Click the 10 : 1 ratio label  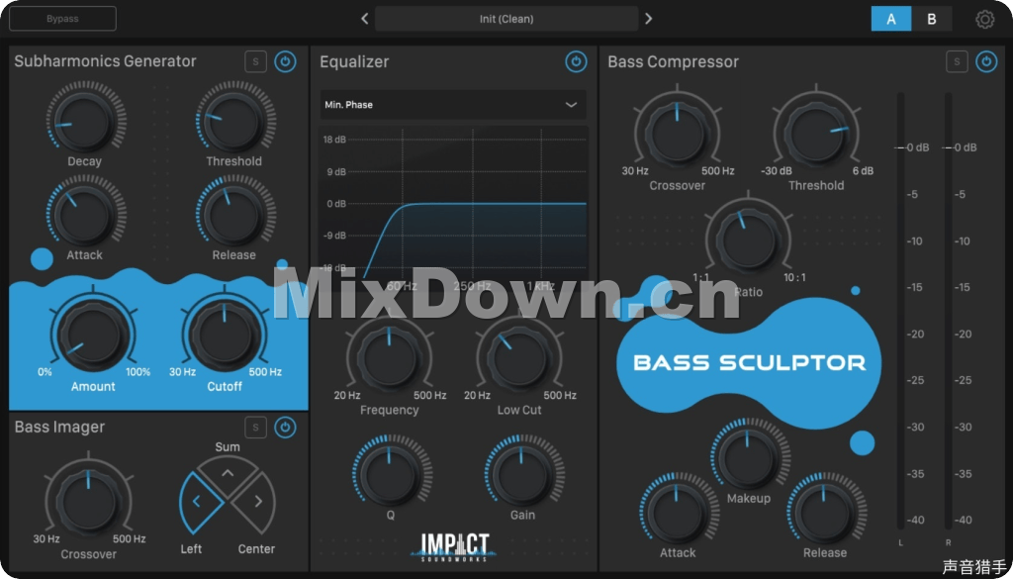[794, 278]
